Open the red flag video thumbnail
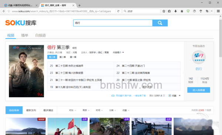 click(68, 126)
